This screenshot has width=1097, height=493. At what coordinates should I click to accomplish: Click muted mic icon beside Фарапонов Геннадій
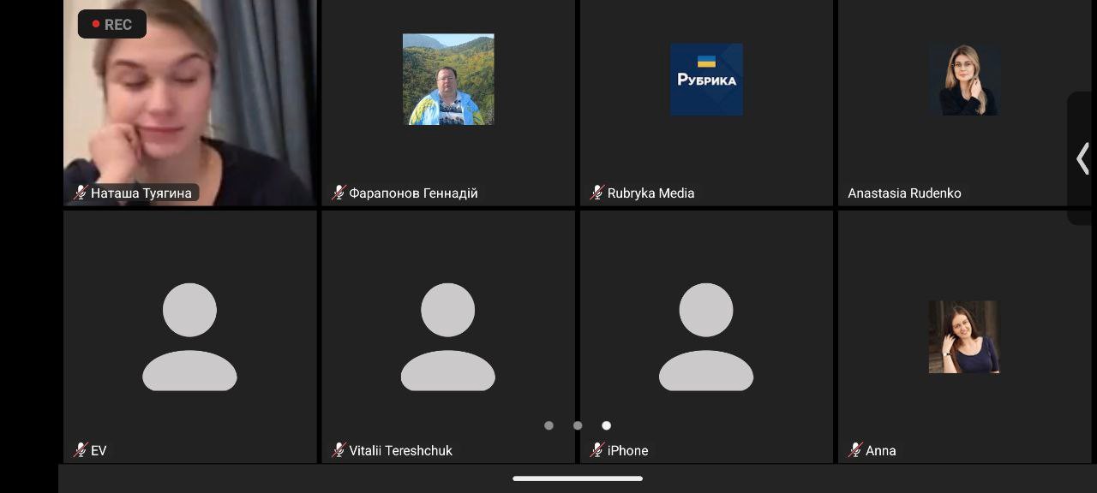pyautogui.click(x=339, y=193)
